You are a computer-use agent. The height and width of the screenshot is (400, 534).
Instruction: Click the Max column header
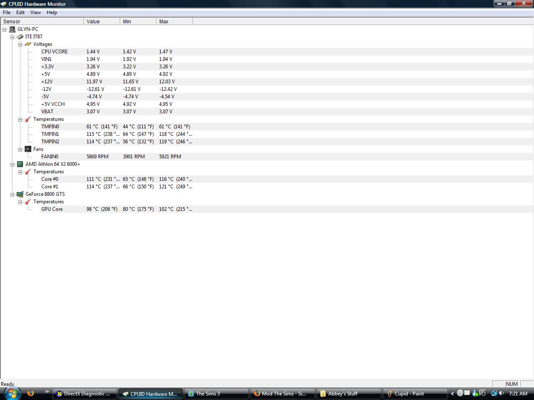pos(174,21)
